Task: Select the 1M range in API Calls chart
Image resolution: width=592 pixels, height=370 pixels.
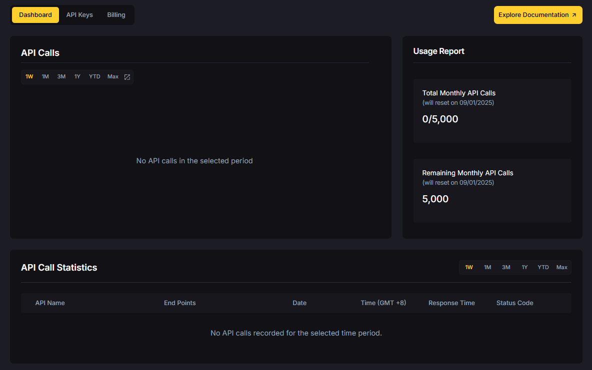Action: tap(45, 76)
